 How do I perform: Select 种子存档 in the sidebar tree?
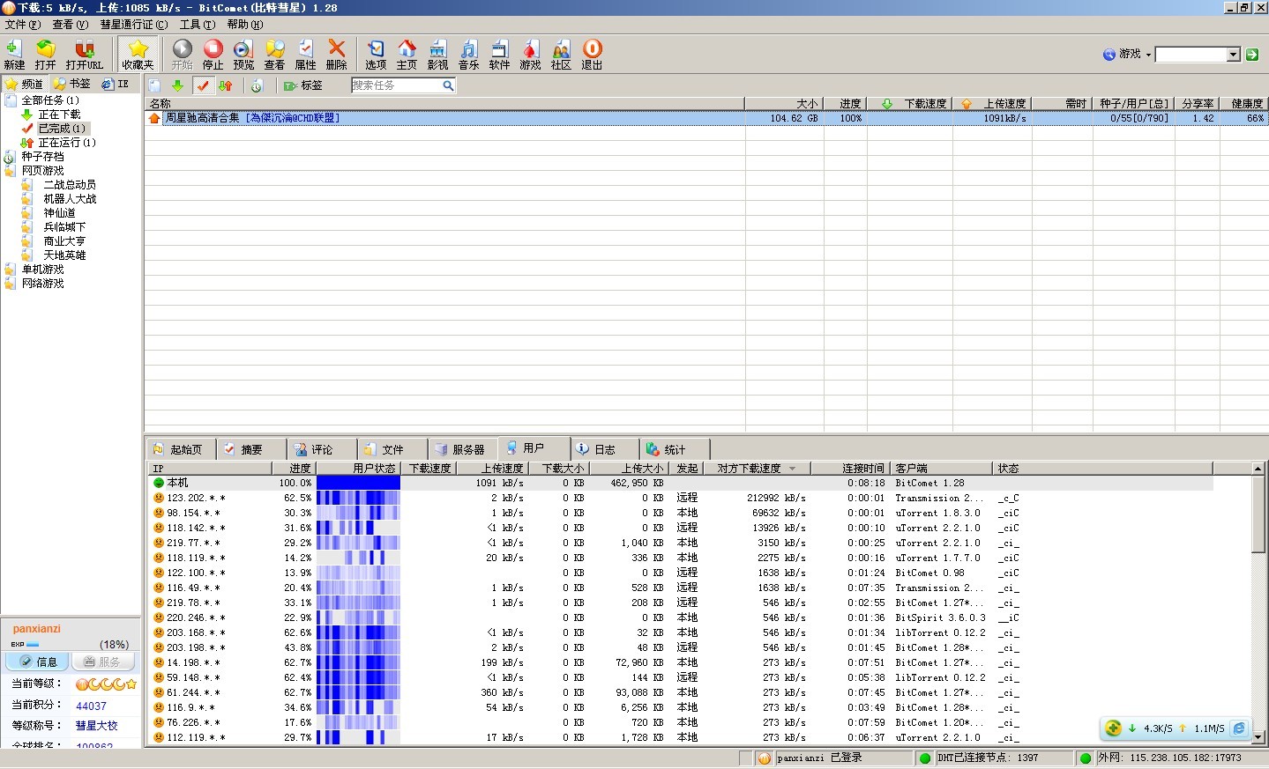tap(42, 157)
